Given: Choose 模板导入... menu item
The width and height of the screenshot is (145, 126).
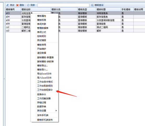Looking at the screenshot, I should tap(42, 70).
